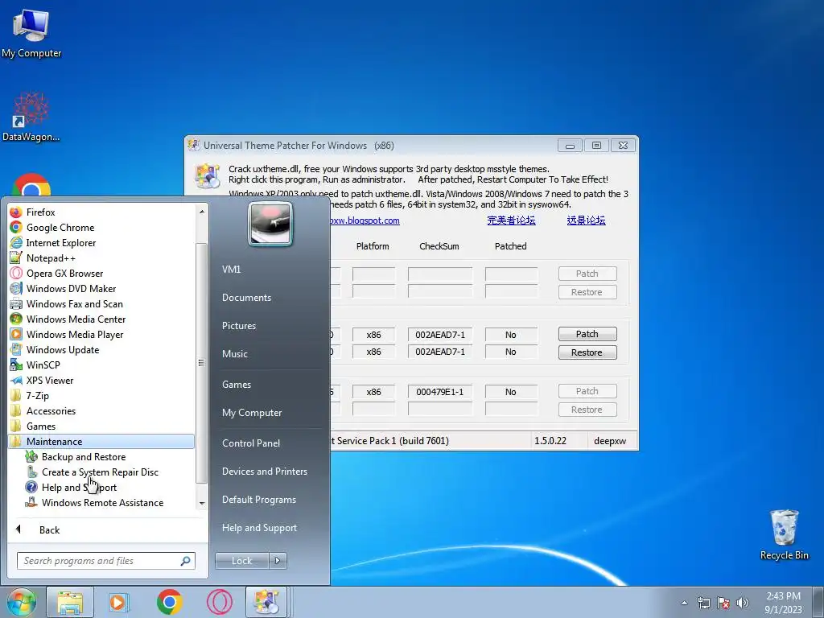Image resolution: width=824 pixels, height=618 pixels.
Task: Open Opera GX from the taskbar
Action: point(219,602)
